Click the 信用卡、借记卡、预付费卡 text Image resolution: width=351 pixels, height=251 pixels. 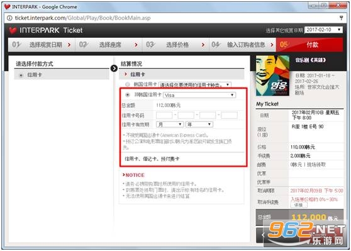[x=152, y=159]
